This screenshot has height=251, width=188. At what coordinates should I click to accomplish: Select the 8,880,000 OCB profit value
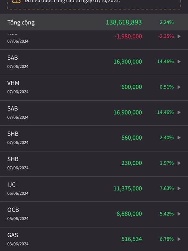coord(129,214)
